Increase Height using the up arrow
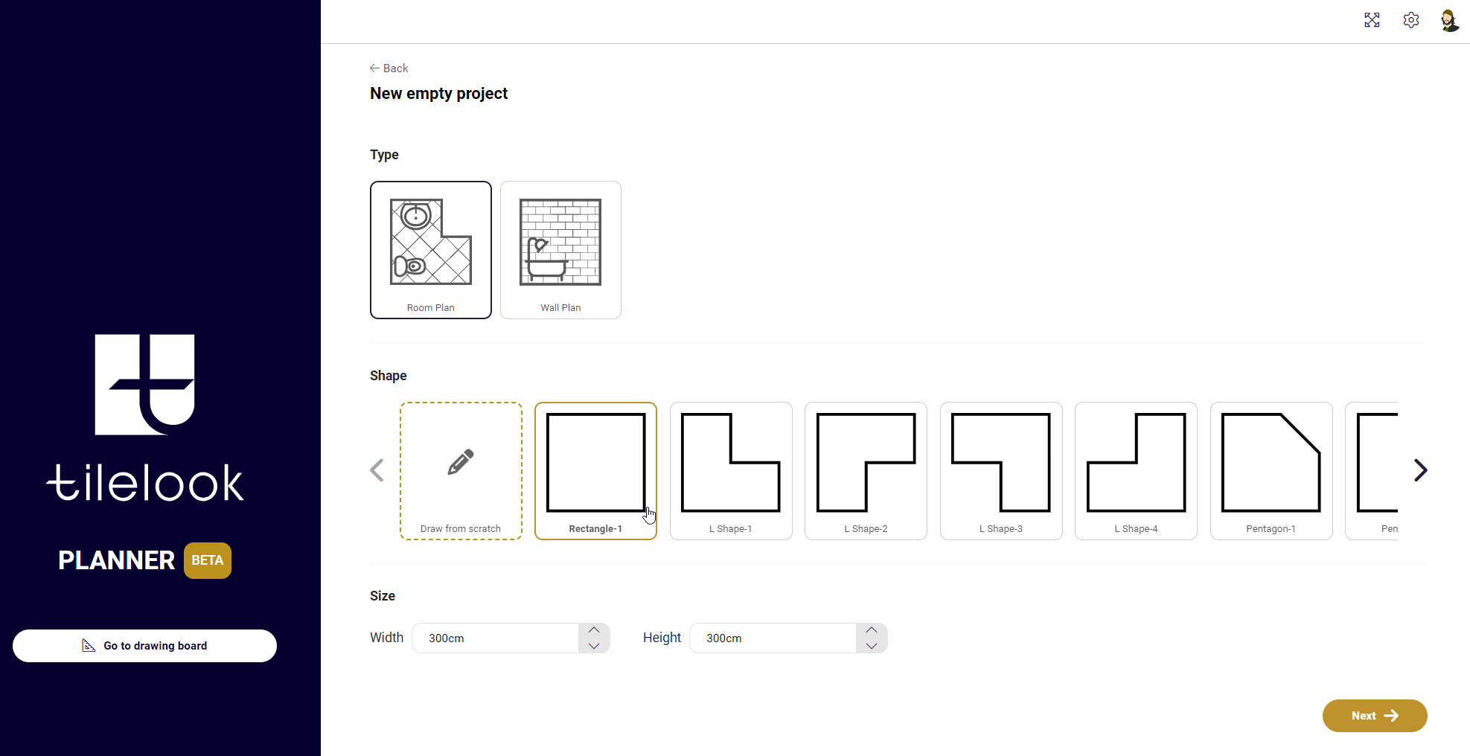1470x756 pixels. (872, 630)
